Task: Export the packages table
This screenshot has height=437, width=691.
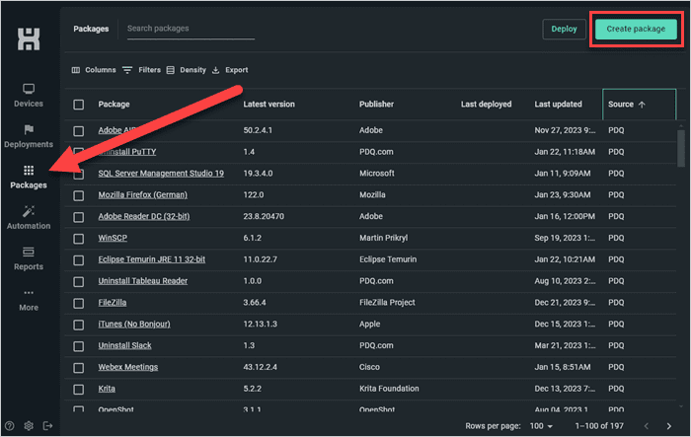Action: pyautogui.click(x=230, y=70)
